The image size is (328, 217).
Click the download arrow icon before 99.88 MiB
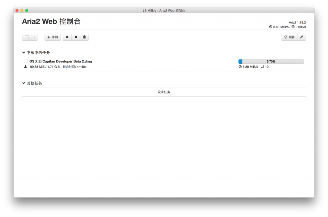pyautogui.click(x=25, y=66)
